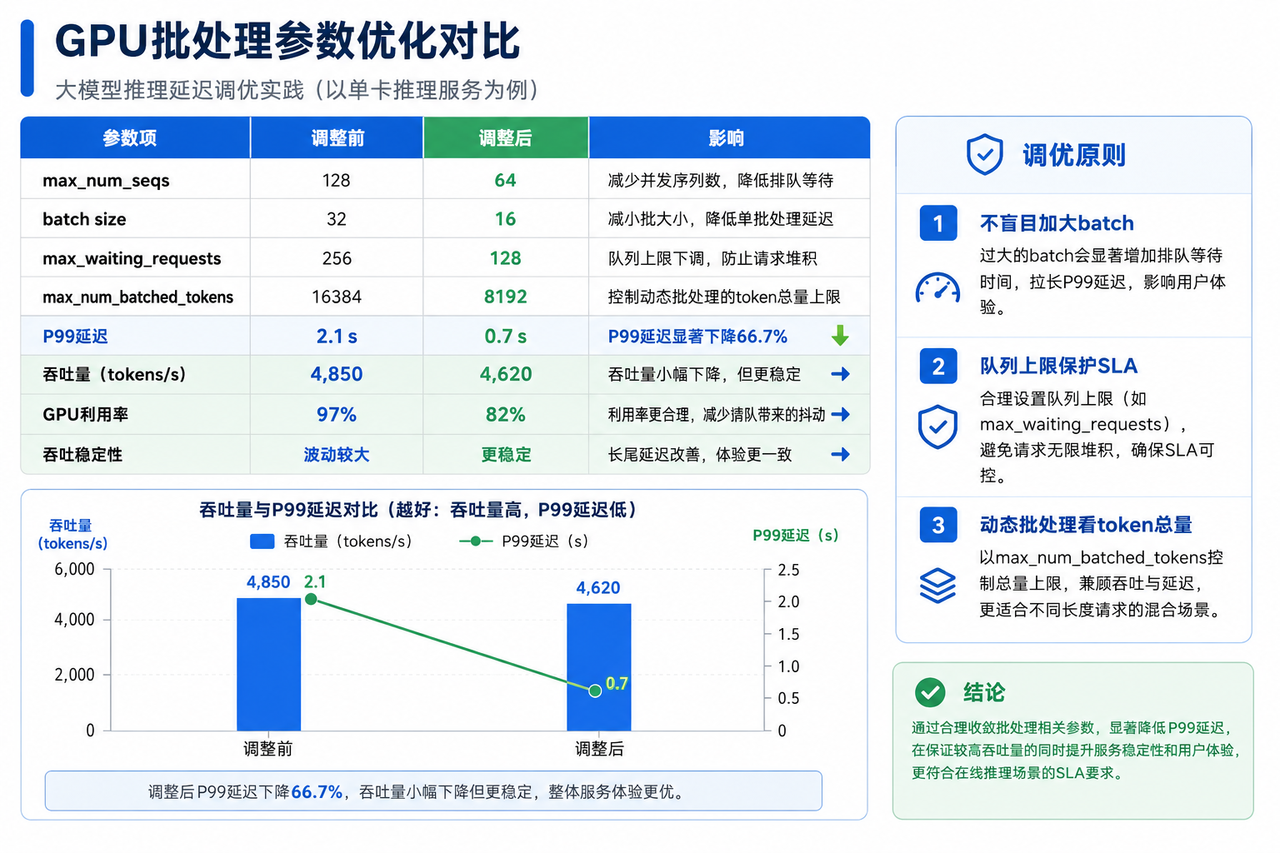Click the 82% GPU utilization value
1280x853 pixels.
pyautogui.click(x=506, y=415)
